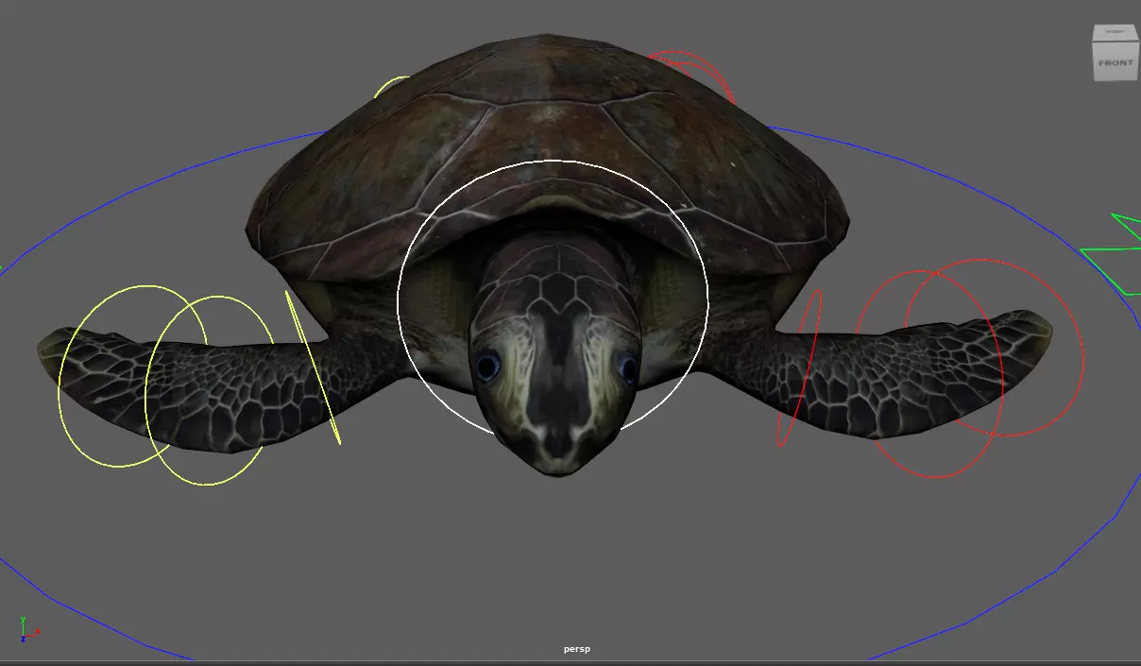Click the FRONT face of the ViewCube

[x=1115, y=62]
